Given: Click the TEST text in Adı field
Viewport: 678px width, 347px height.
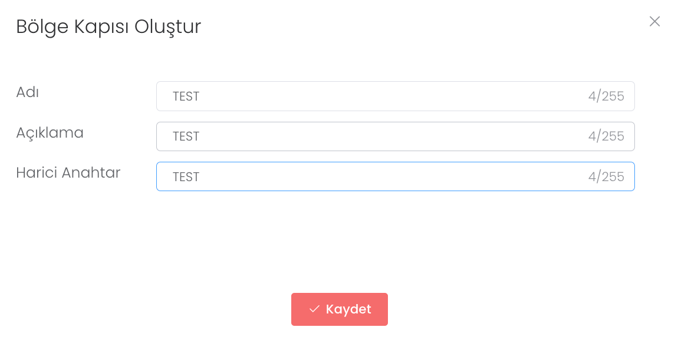Looking at the screenshot, I should click(186, 96).
